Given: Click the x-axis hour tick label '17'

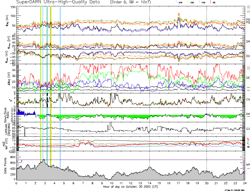Looking at the screenshot, I should click(178, 183).
